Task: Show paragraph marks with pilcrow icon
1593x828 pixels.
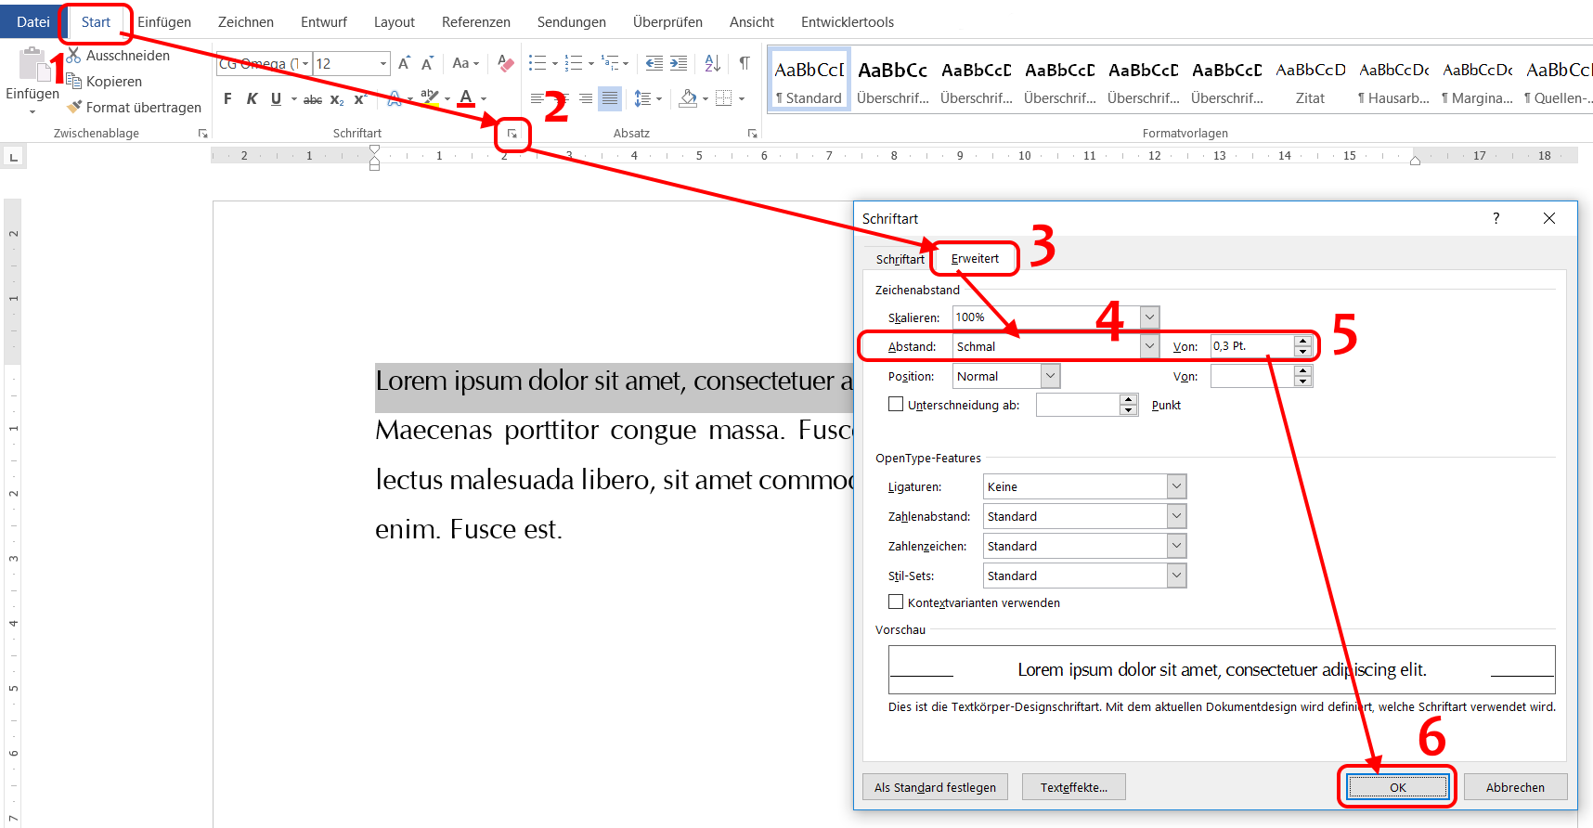Action: (745, 63)
